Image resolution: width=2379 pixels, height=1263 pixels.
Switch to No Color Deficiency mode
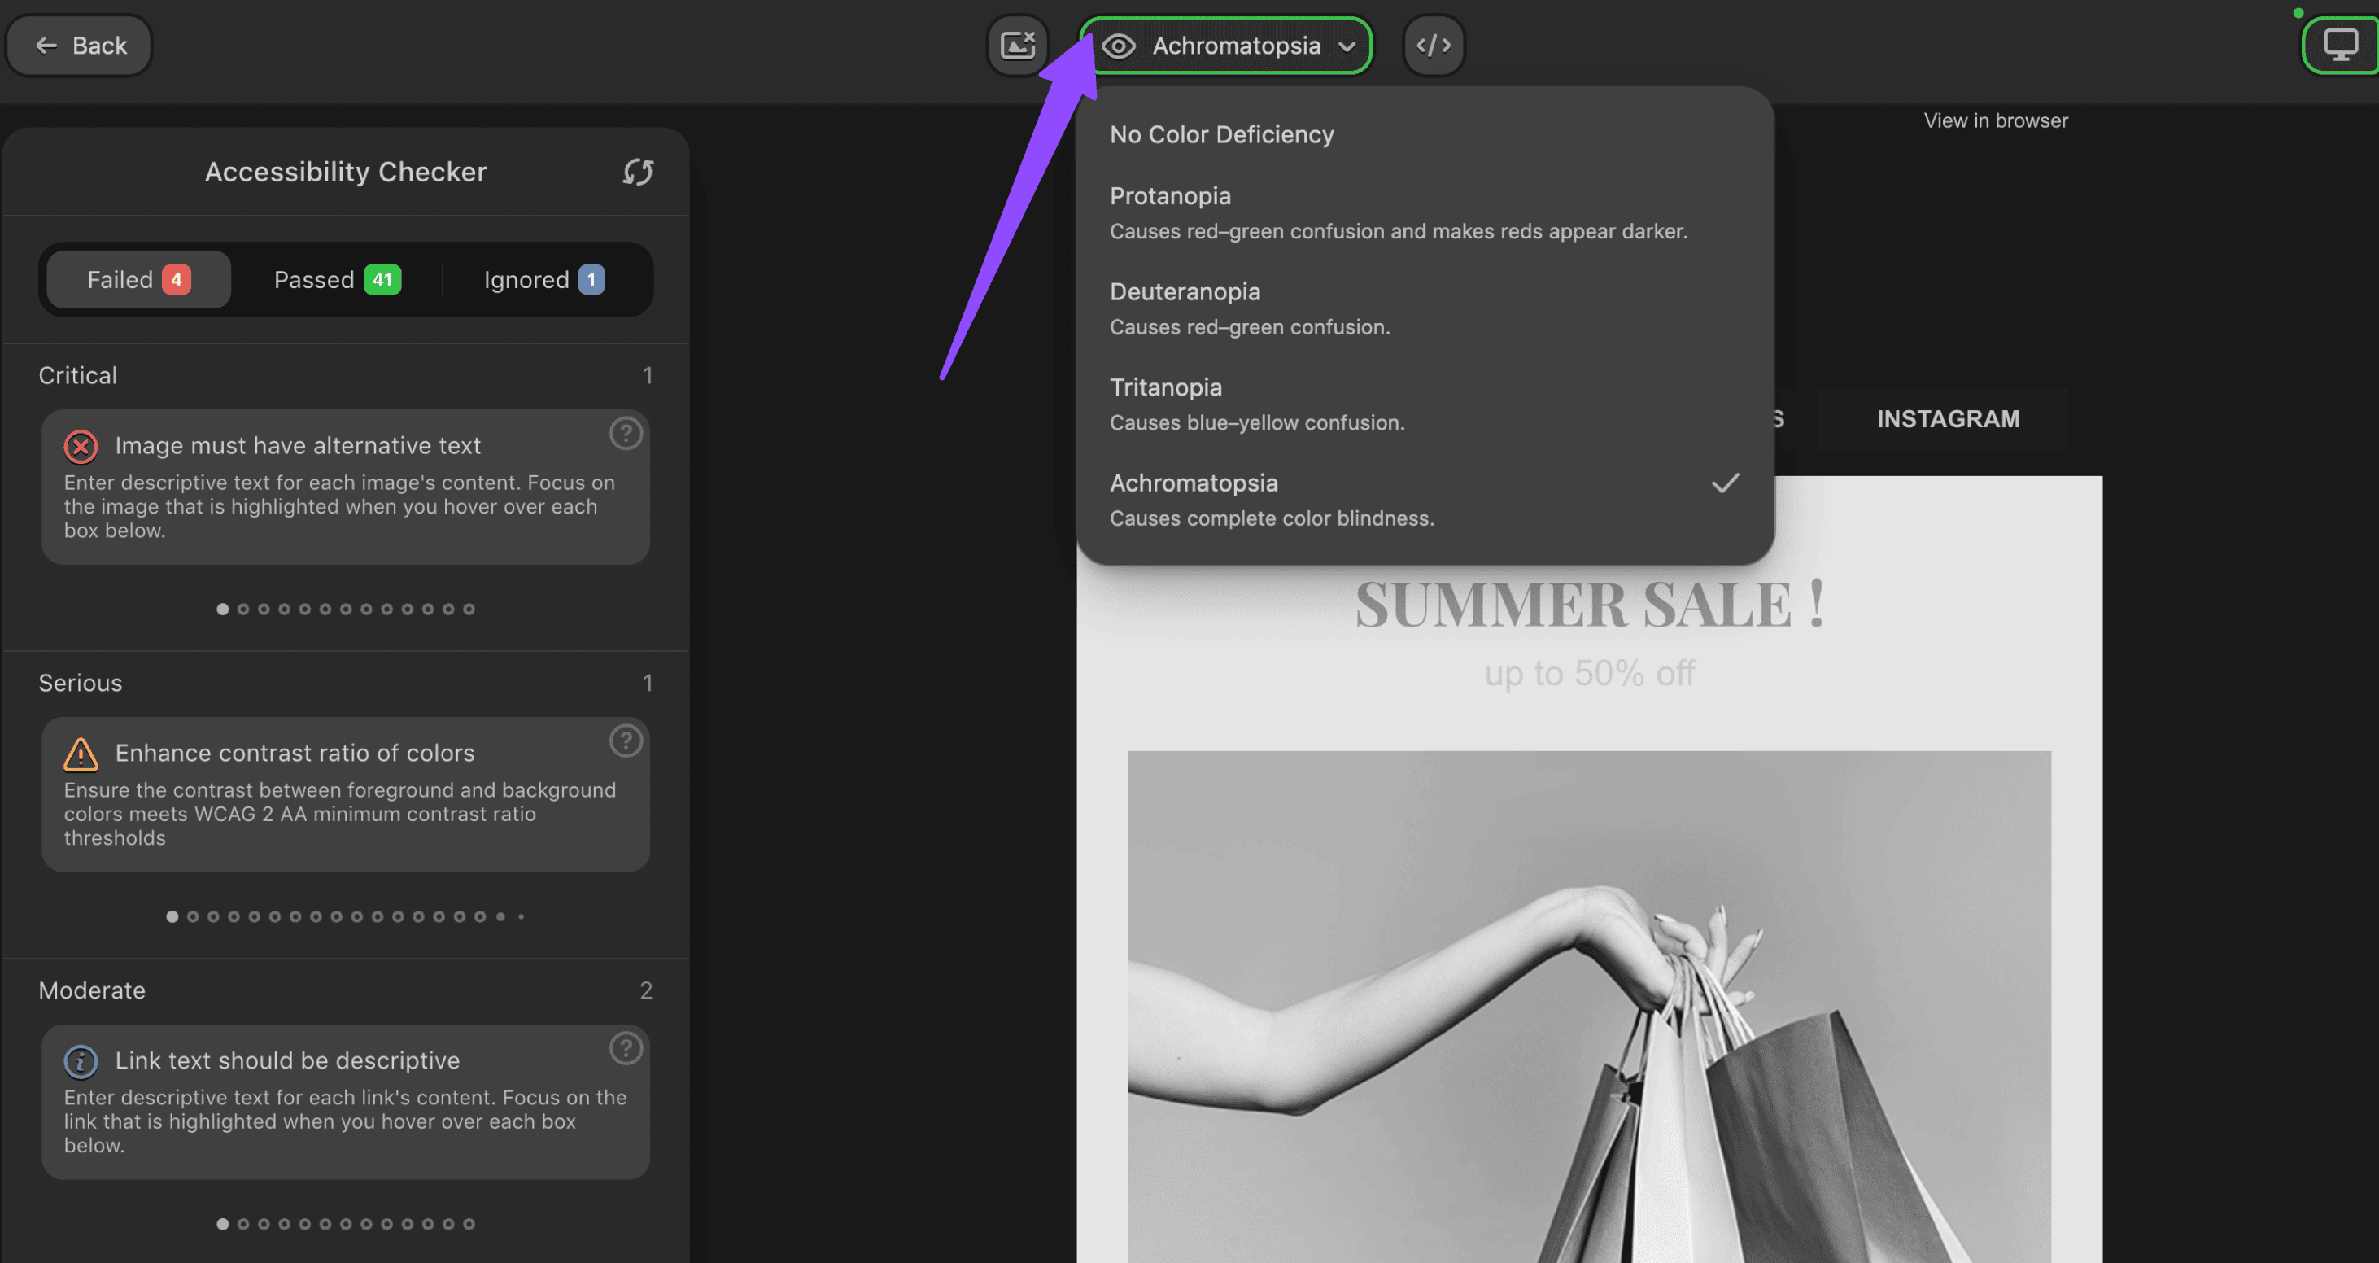point(1221,134)
